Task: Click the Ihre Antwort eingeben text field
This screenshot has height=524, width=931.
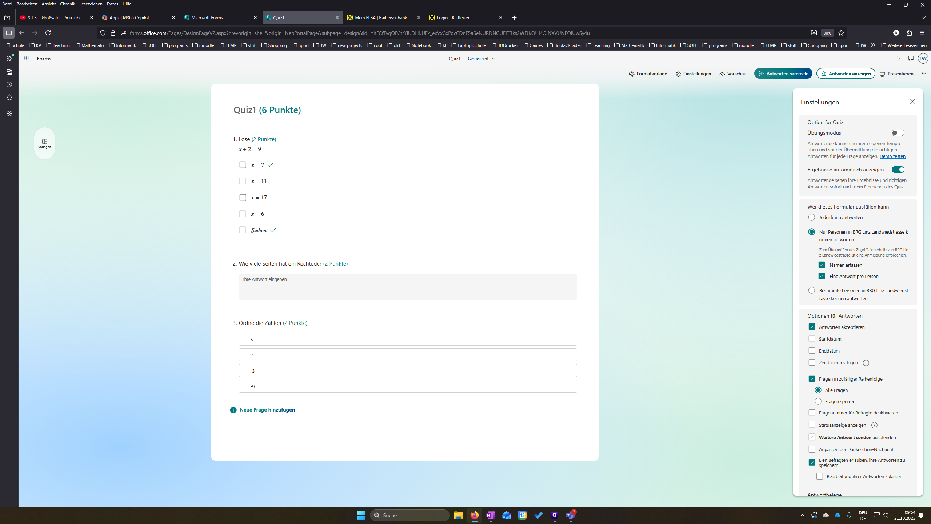Action: [408, 287]
